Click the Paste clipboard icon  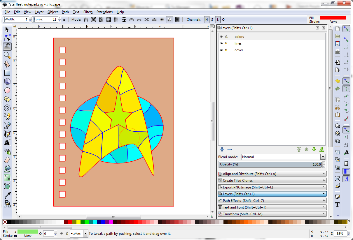pos(338,115)
